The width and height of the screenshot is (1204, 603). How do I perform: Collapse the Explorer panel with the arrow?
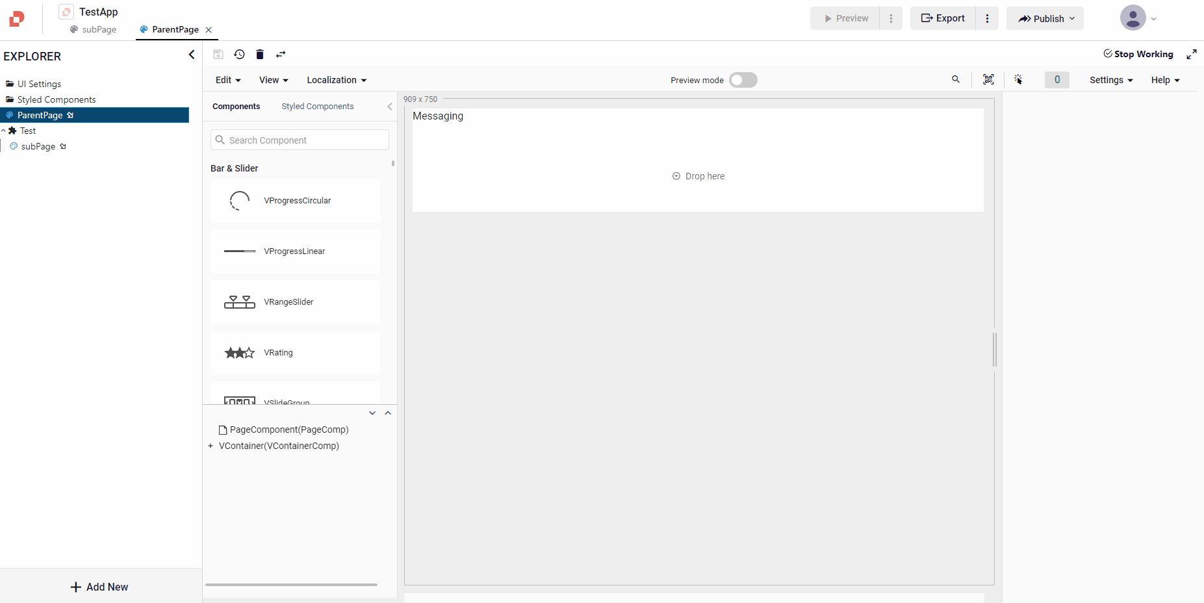(x=192, y=55)
